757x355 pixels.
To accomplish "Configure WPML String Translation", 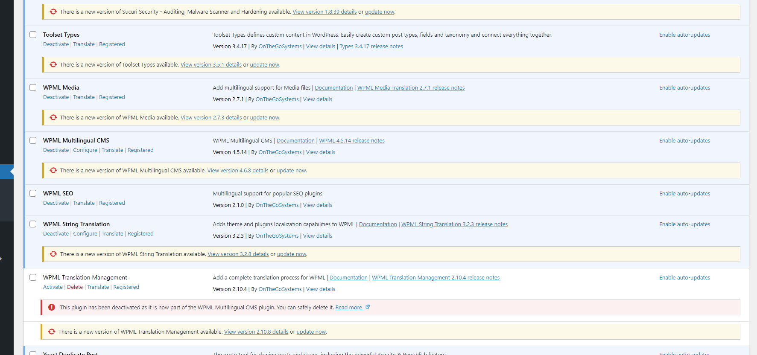I will pos(85,234).
